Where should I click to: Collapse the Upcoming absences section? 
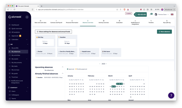(x=62, y=67)
